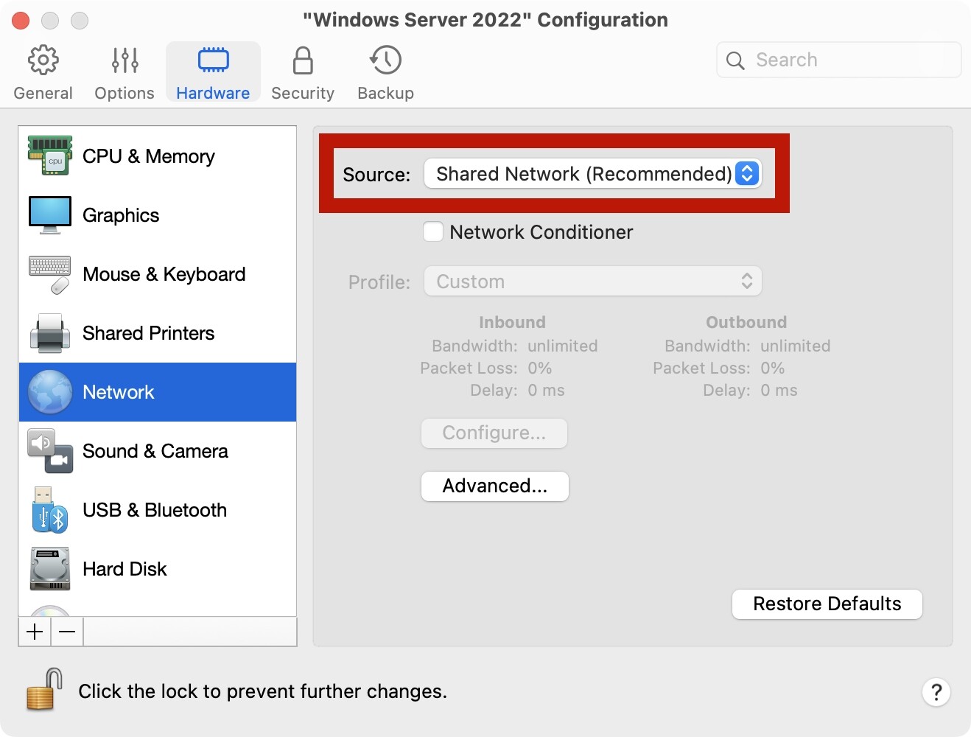This screenshot has width=971, height=737.
Task: Click the CPU & Memory chip icon
Action: point(50,156)
